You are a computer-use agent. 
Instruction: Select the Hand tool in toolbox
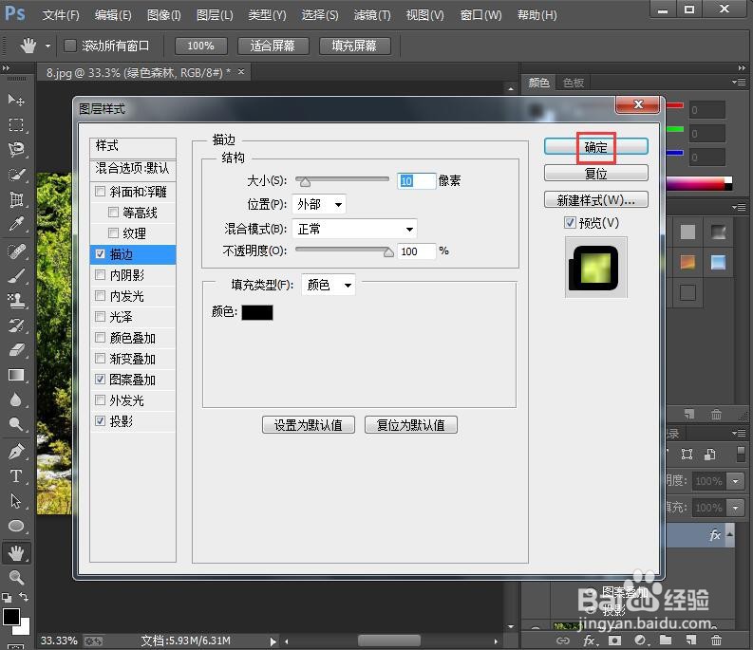(16, 553)
